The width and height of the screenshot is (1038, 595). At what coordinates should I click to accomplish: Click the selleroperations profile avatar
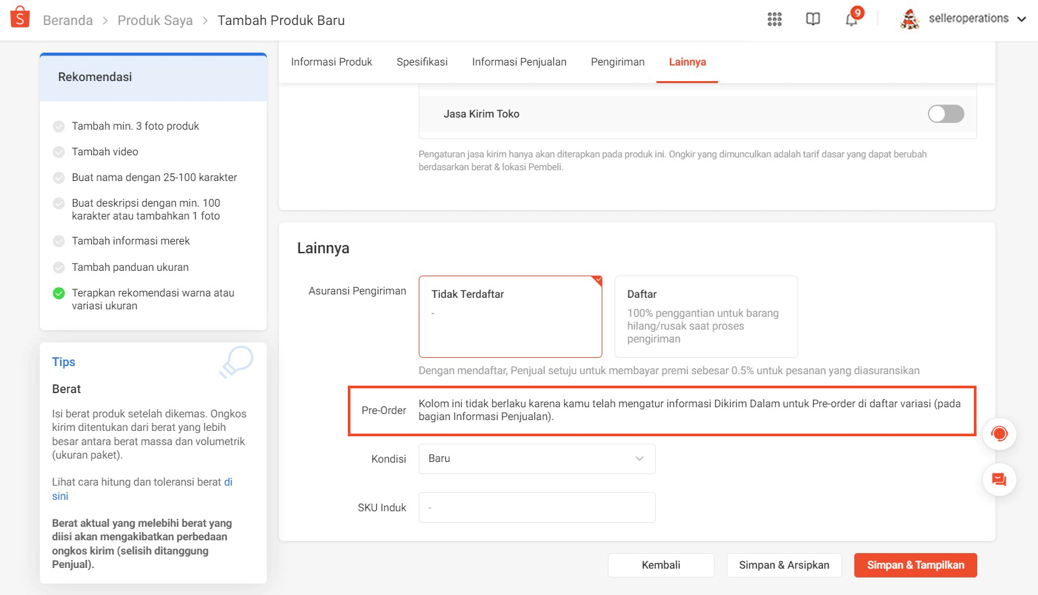(910, 20)
